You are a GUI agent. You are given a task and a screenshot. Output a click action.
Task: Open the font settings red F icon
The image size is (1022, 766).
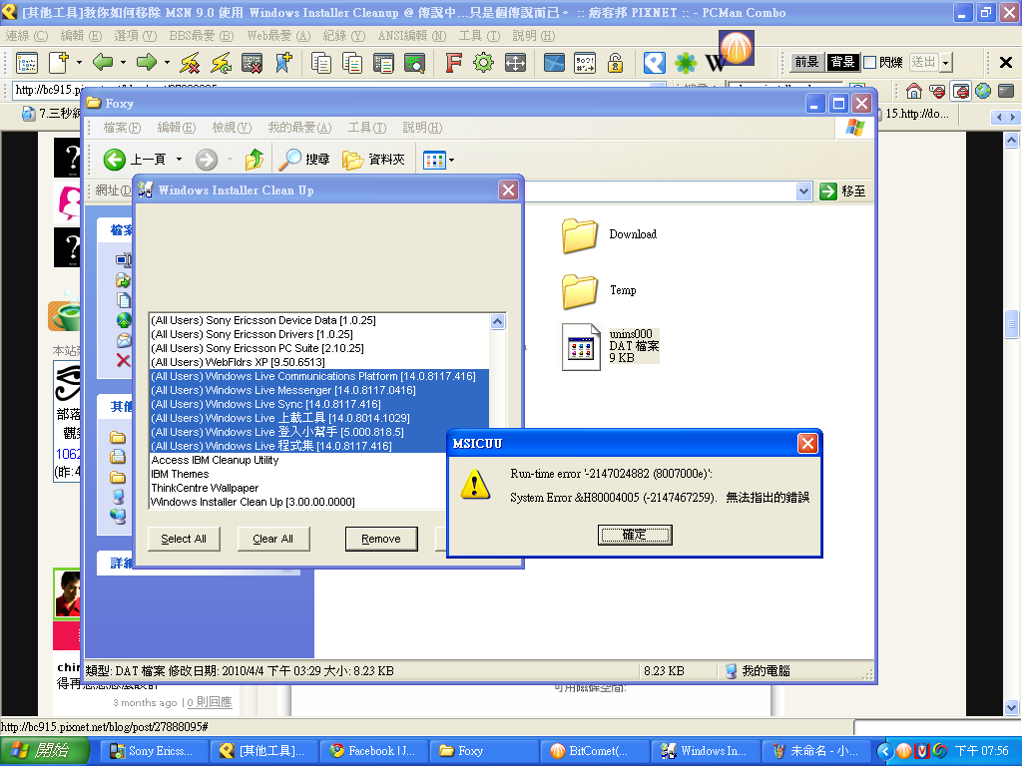click(453, 63)
